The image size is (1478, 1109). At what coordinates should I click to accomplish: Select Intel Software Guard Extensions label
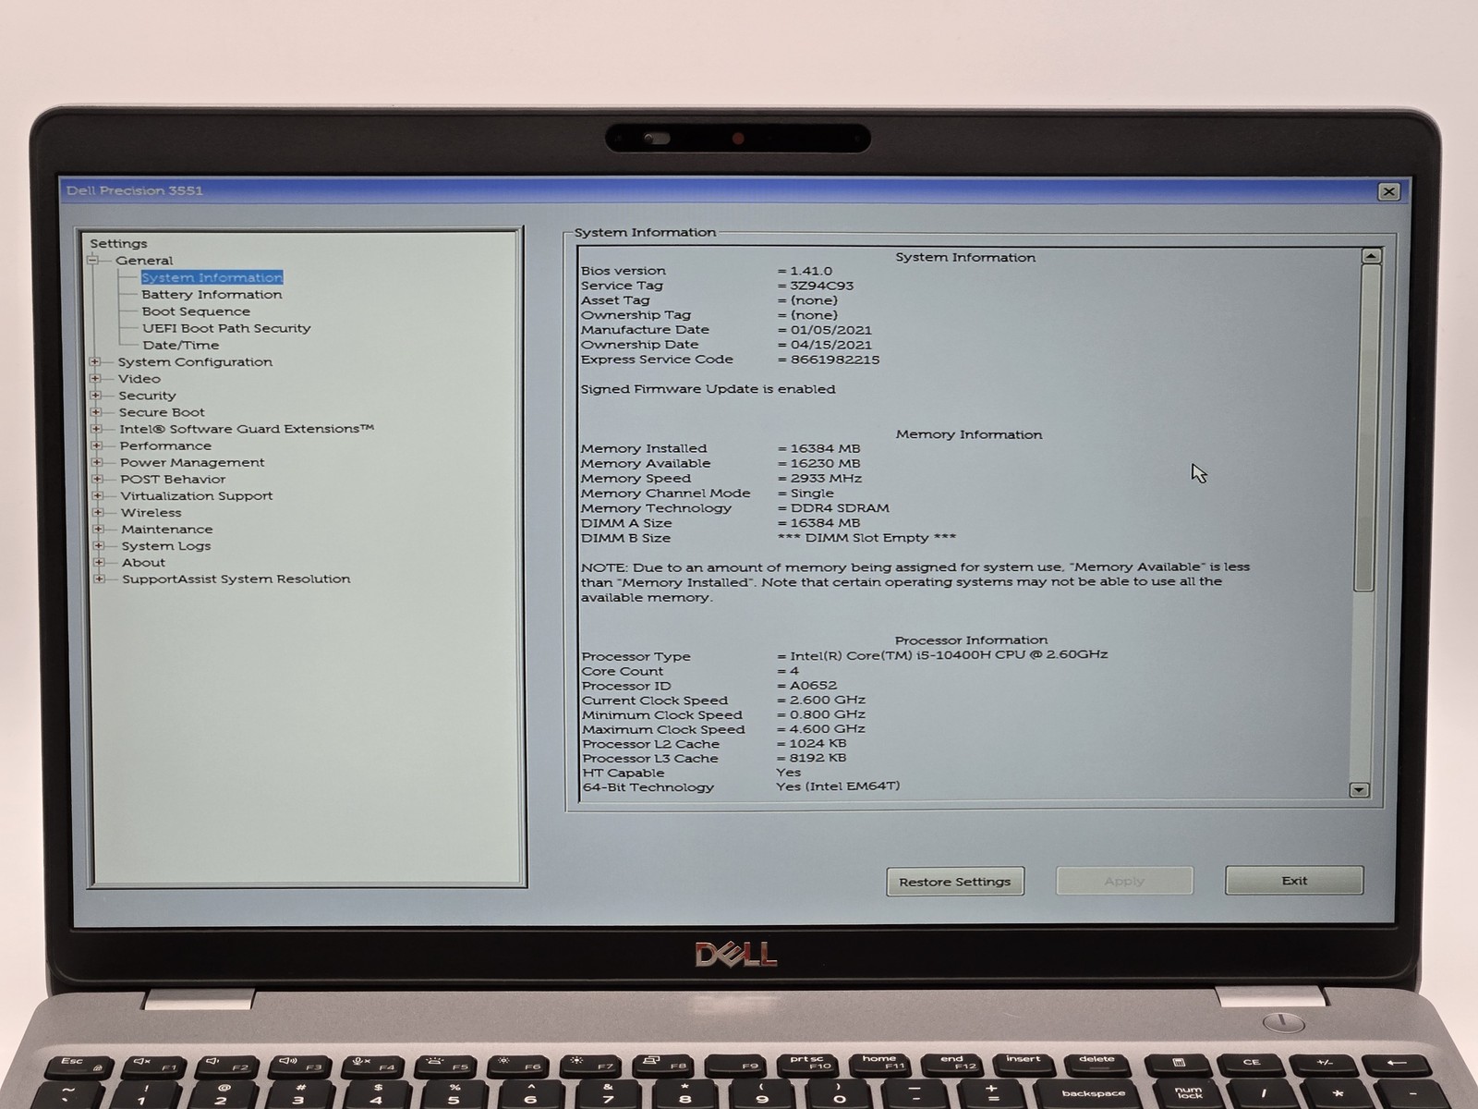247,429
